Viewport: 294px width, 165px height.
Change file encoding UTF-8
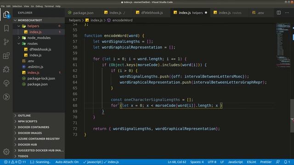point(212,162)
